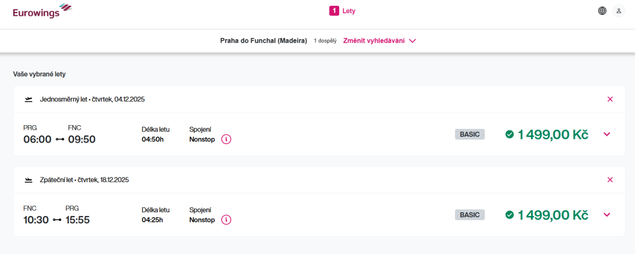Image resolution: width=635 pixels, height=254 pixels.
Task: Click green checkmark on return price
Action: pyautogui.click(x=510, y=215)
